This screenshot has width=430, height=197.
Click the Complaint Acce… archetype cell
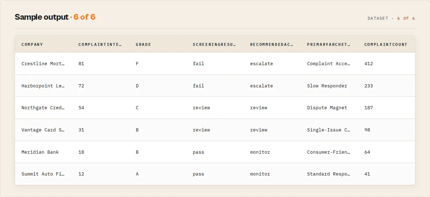(x=329, y=64)
